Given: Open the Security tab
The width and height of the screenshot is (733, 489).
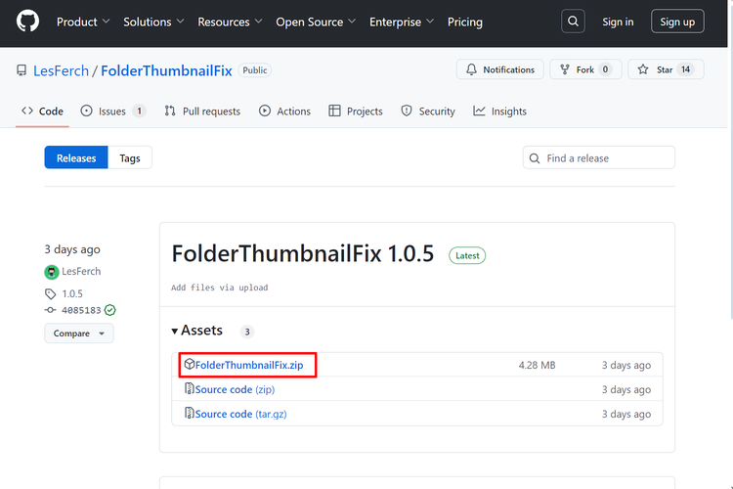Looking at the screenshot, I should coord(428,111).
